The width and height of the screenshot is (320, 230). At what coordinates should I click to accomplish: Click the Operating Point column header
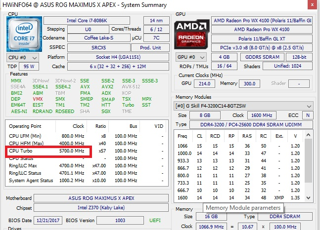pos(31,126)
